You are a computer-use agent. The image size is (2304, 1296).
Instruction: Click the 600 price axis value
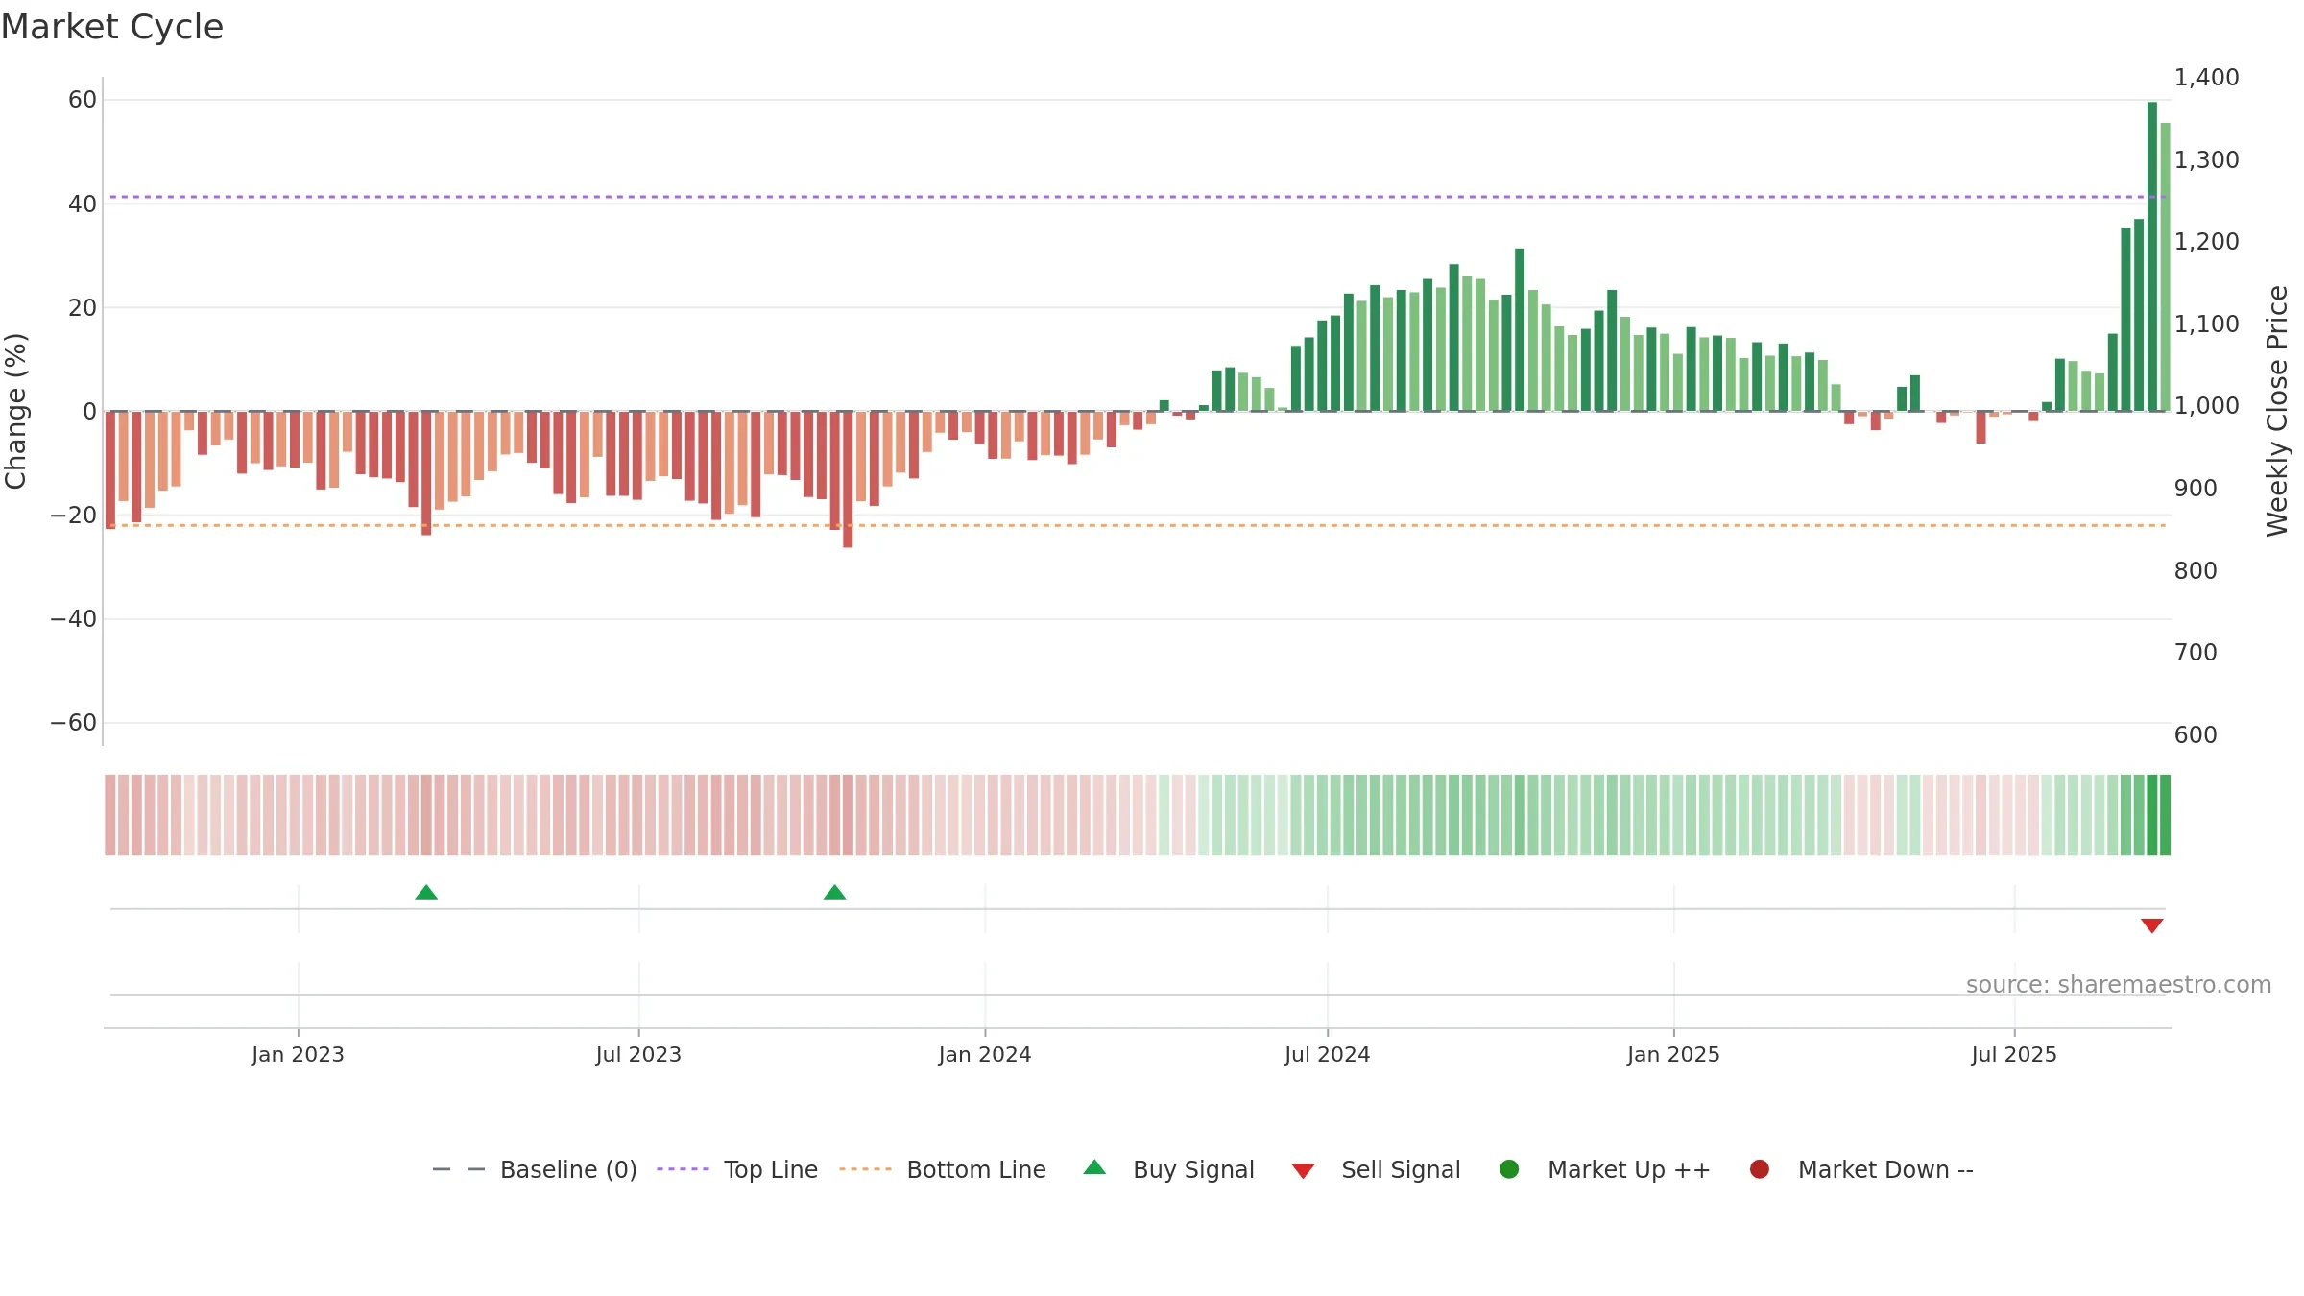click(2196, 735)
